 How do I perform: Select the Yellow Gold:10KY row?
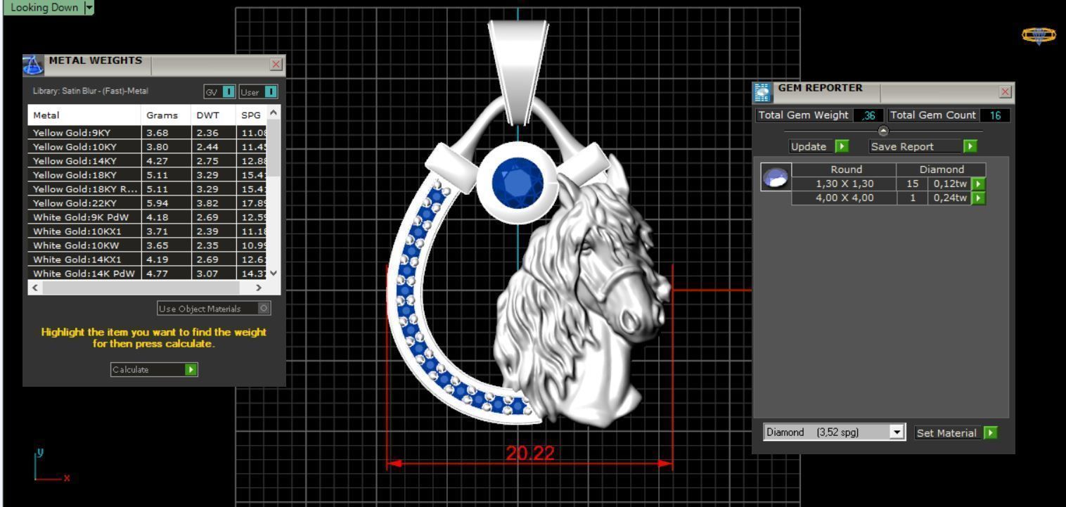[148, 148]
